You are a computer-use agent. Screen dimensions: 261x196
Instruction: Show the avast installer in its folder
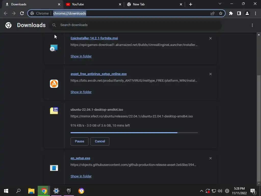[x=81, y=92]
